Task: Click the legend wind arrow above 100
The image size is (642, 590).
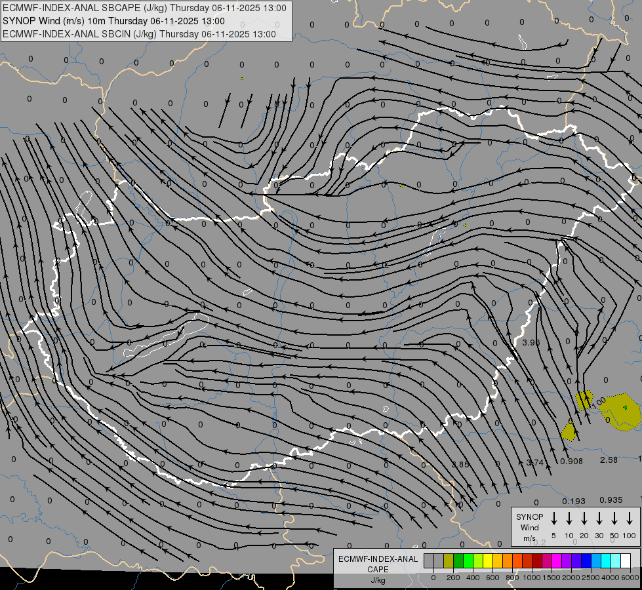Action: [x=630, y=519]
